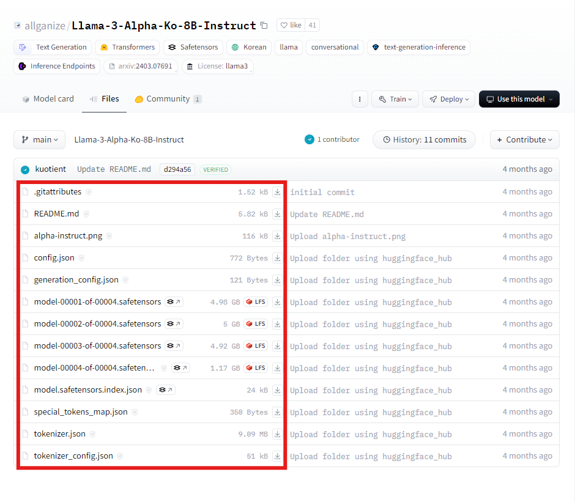Open History: 11 commits
The width and height of the screenshot is (575, 502).
[425, 139]
